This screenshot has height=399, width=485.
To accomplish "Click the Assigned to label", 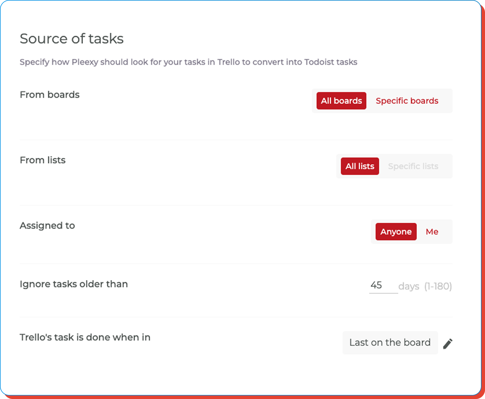I will (x=47, y=226).
